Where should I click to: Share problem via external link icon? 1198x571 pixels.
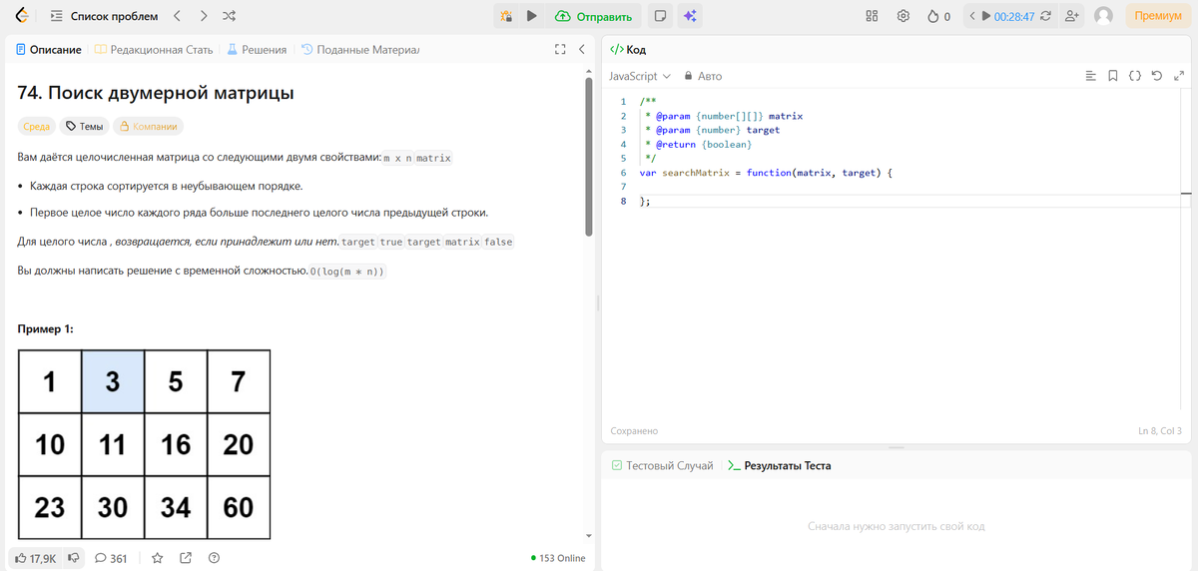tap(185, 558)
